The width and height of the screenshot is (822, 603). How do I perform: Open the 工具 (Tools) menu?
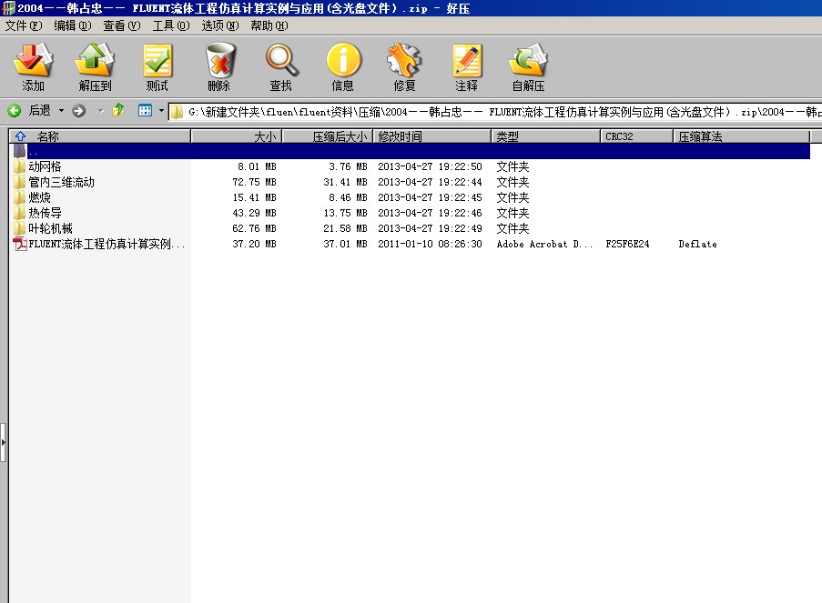[x=171, y=25]
